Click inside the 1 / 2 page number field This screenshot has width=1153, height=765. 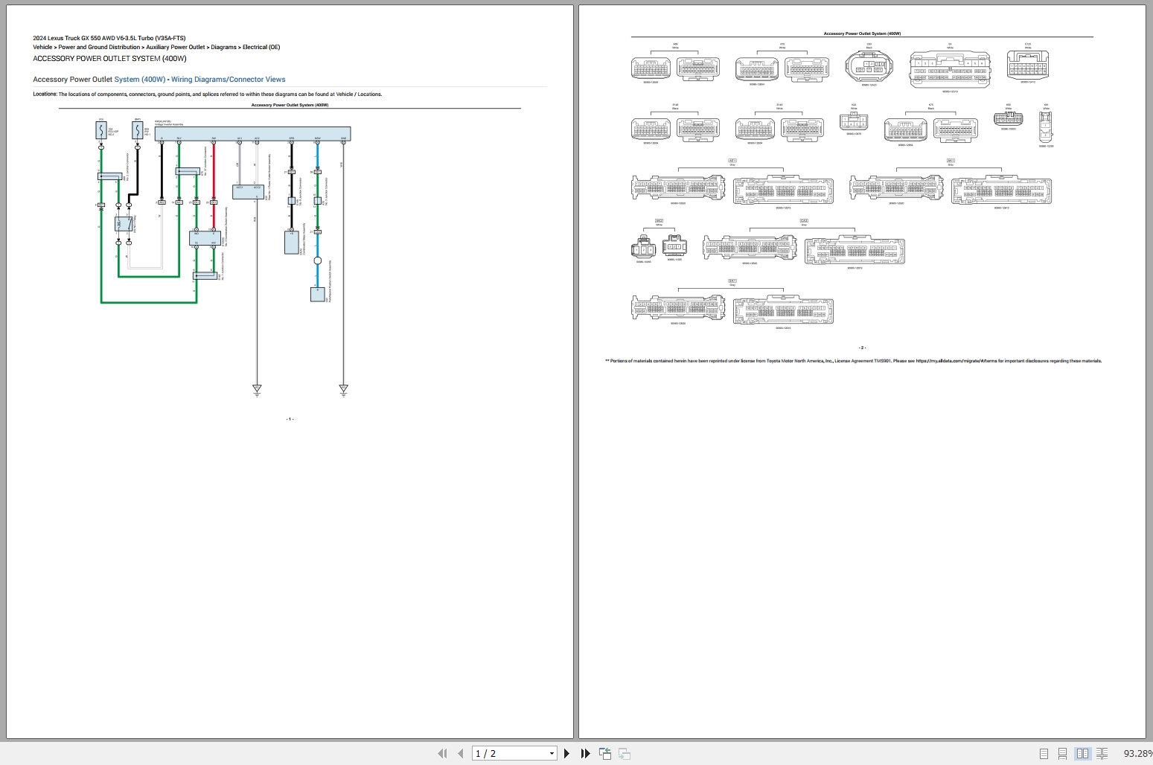point(500,753)
